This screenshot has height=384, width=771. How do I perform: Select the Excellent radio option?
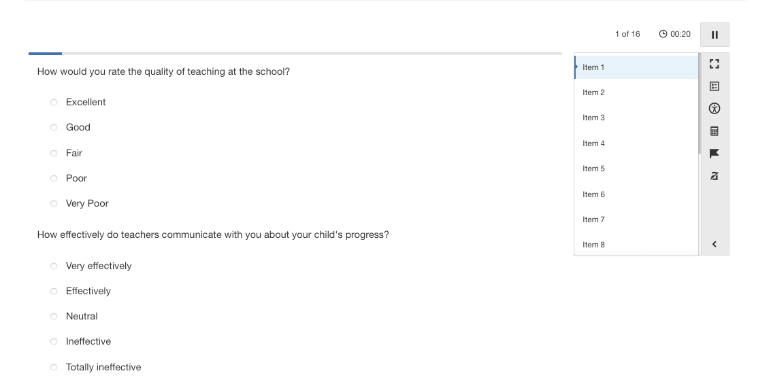[54, 102]
